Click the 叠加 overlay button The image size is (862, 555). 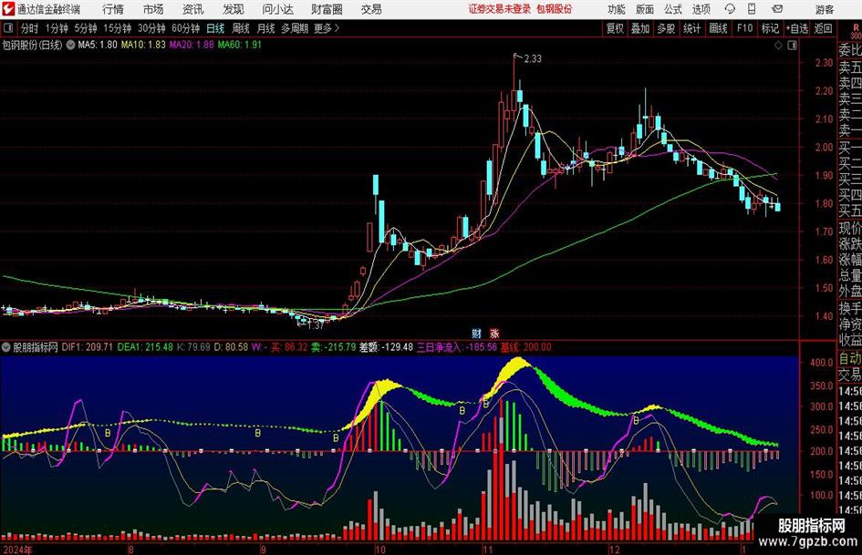[640, 28]
